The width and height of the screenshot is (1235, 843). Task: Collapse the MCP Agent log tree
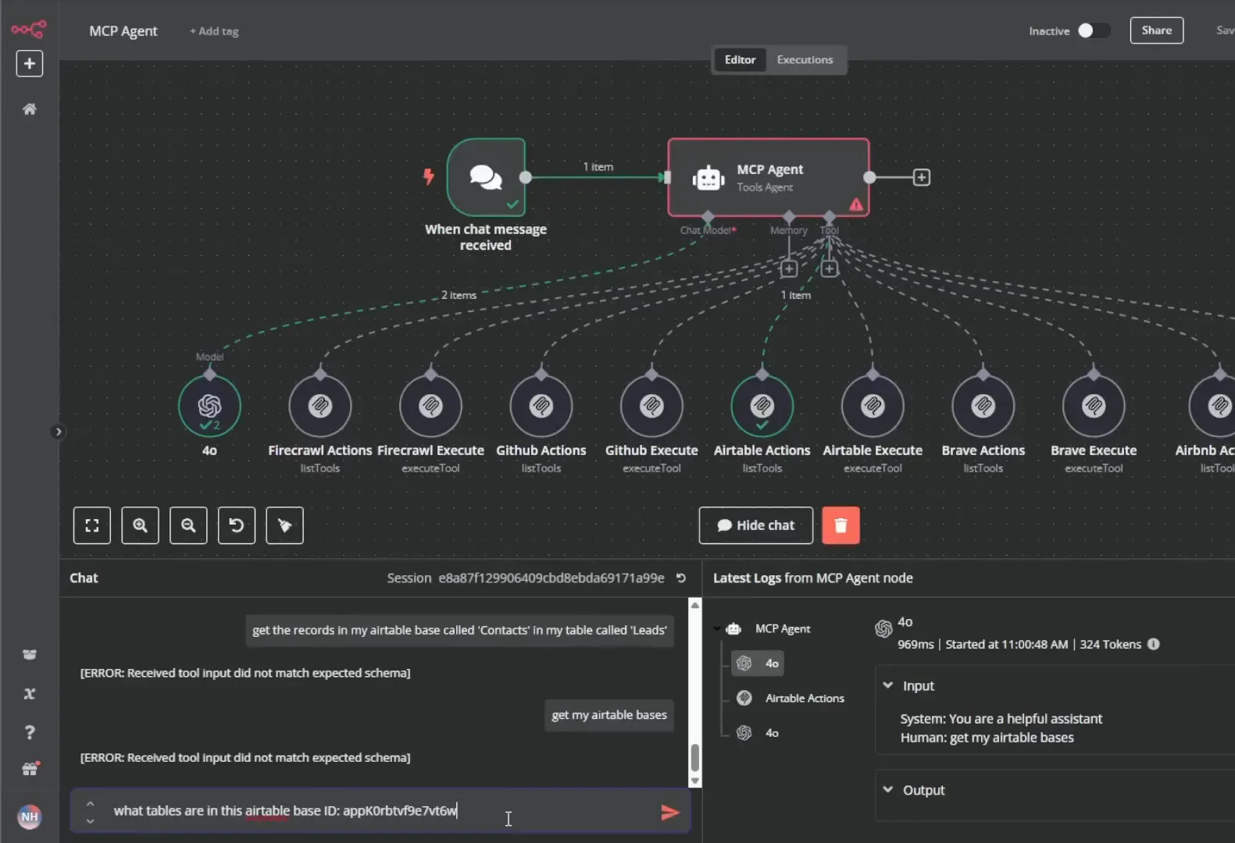point(716,628)
